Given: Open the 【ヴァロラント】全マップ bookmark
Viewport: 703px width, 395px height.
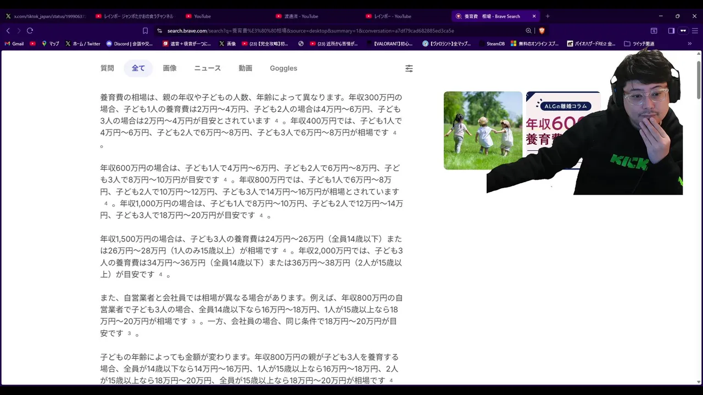Looking at the screenshot, I should pos(447,43).
